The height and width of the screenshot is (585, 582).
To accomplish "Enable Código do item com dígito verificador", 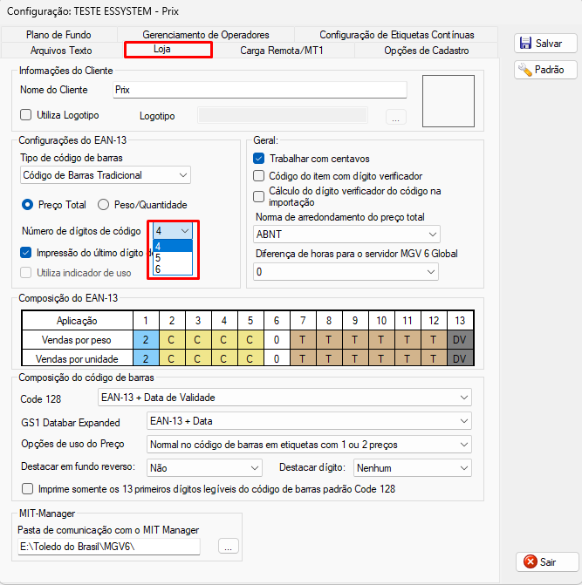I will point(258,176).
